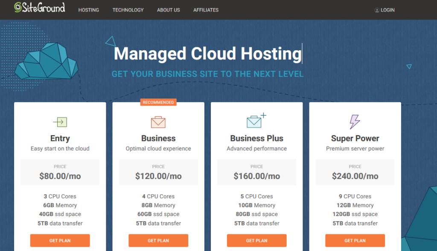Screen dimensions: 437x251
Task: Click '6GB Memory' in Entry plan
Action: click(x=60, y=205)
